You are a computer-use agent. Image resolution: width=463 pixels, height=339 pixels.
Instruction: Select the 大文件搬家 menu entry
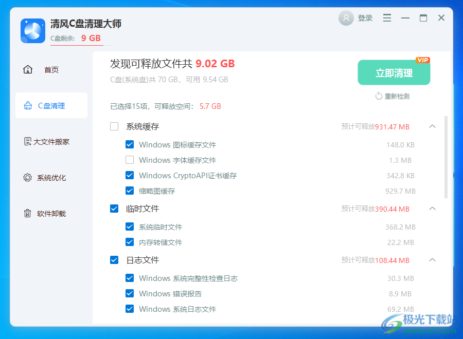52,141
